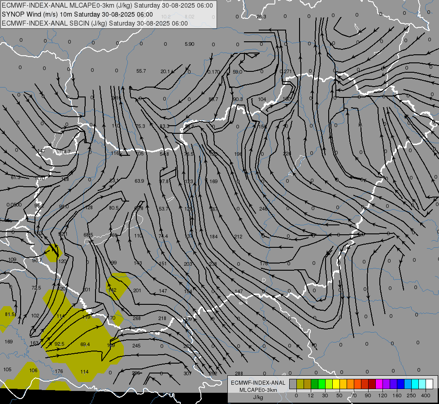Image resolution: width=439 pixels, height=404 pixels.
Task: Click the map value '246'
Action: tap(263, 209)
